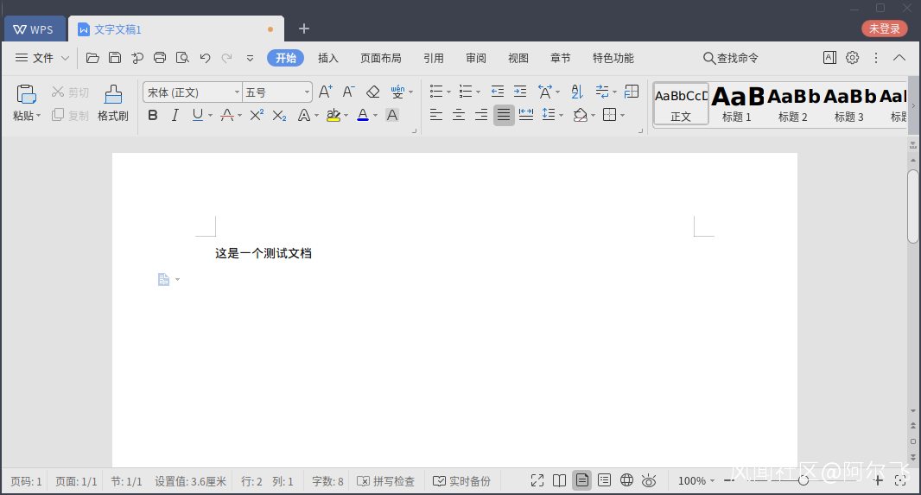The height and width of the screenshot is (495, 921).
Task: Open the font size dropdown 五号
Action: pyautogui.click(x=276, y=92)
